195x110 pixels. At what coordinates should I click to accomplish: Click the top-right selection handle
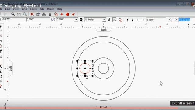tap(92, 61)
